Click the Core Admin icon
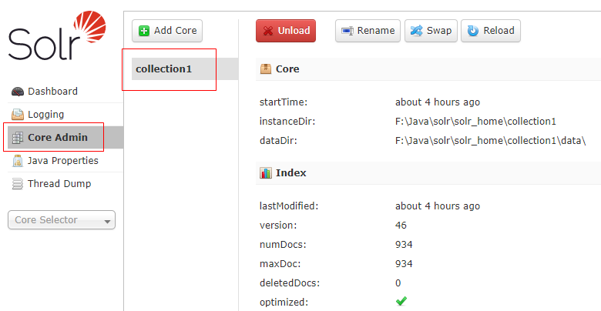Viewport: 601px width, 311px height. point(18,138)
